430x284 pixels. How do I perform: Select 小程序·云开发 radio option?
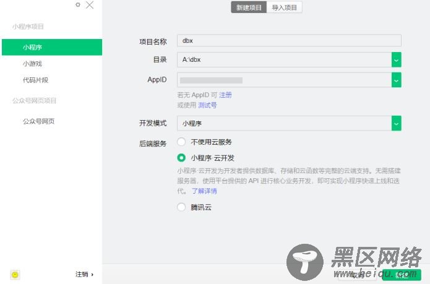coord(181,158)
